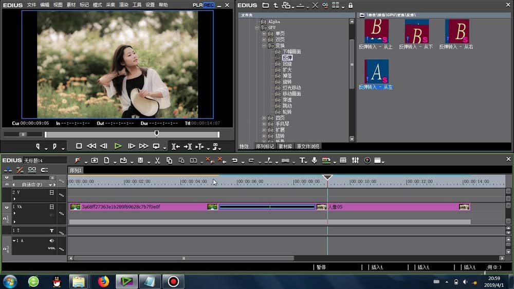
Task: Switch to the 素材库 tab
Action: click(285, 147)
